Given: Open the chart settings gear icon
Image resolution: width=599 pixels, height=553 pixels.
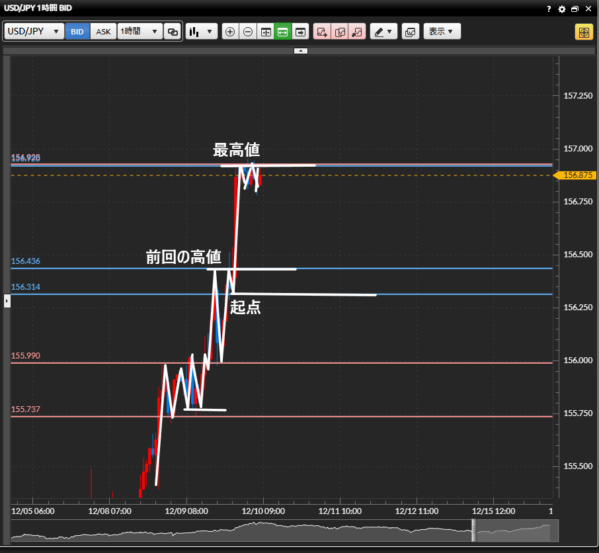Looking at the screenshot, I should pyautogui.click(x=562, y=9).
